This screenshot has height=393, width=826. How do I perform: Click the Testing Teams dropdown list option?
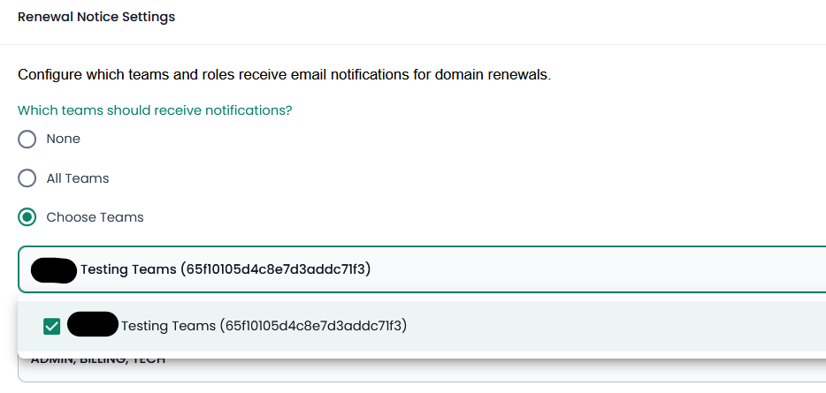(264, 326)
